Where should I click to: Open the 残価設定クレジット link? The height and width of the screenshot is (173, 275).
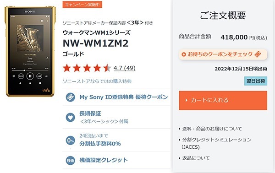tap(104, 160)
